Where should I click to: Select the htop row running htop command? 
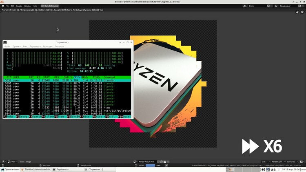tap(67, 108)
